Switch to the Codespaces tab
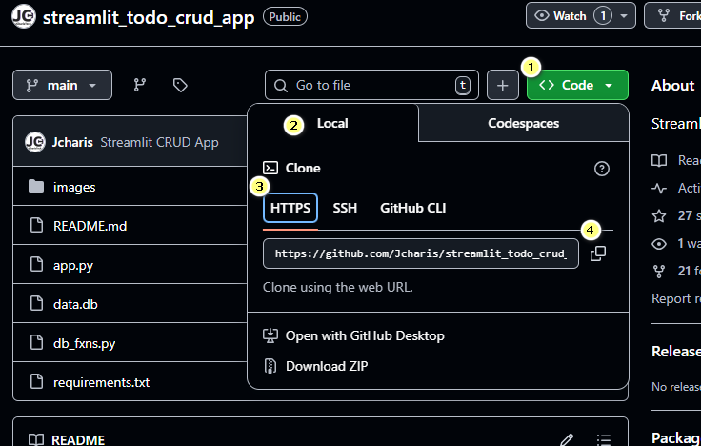 click(x=524, y=124)
